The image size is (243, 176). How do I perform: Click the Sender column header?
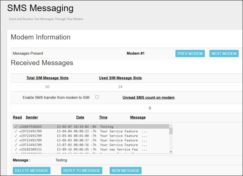(32, 118)
